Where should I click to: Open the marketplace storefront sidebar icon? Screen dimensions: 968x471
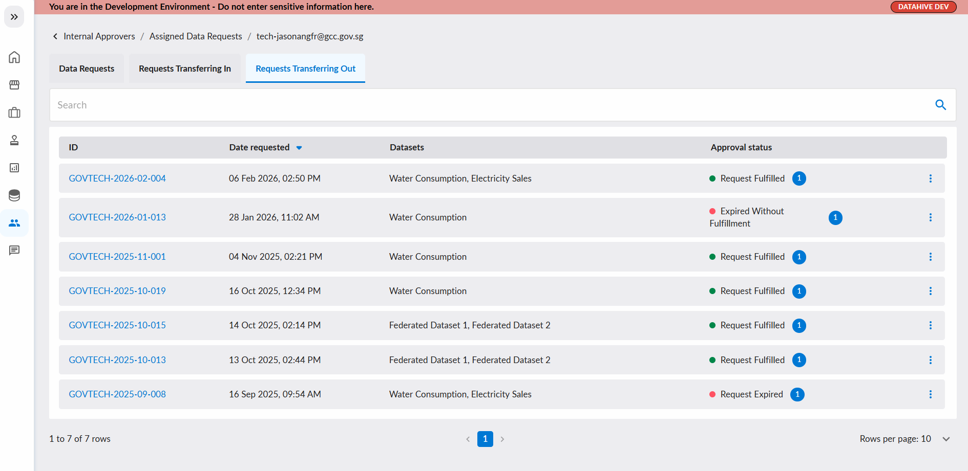pos(14,85)
